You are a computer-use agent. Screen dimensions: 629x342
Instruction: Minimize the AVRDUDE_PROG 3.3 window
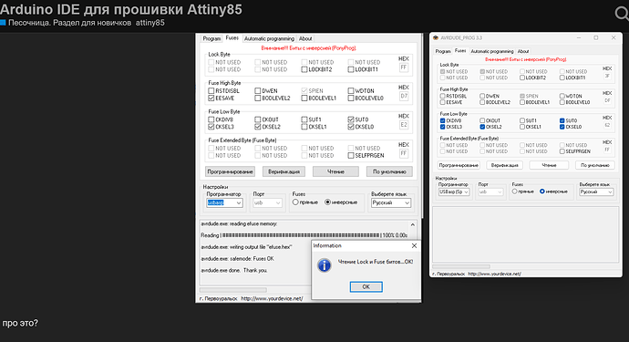pos(579,37)
